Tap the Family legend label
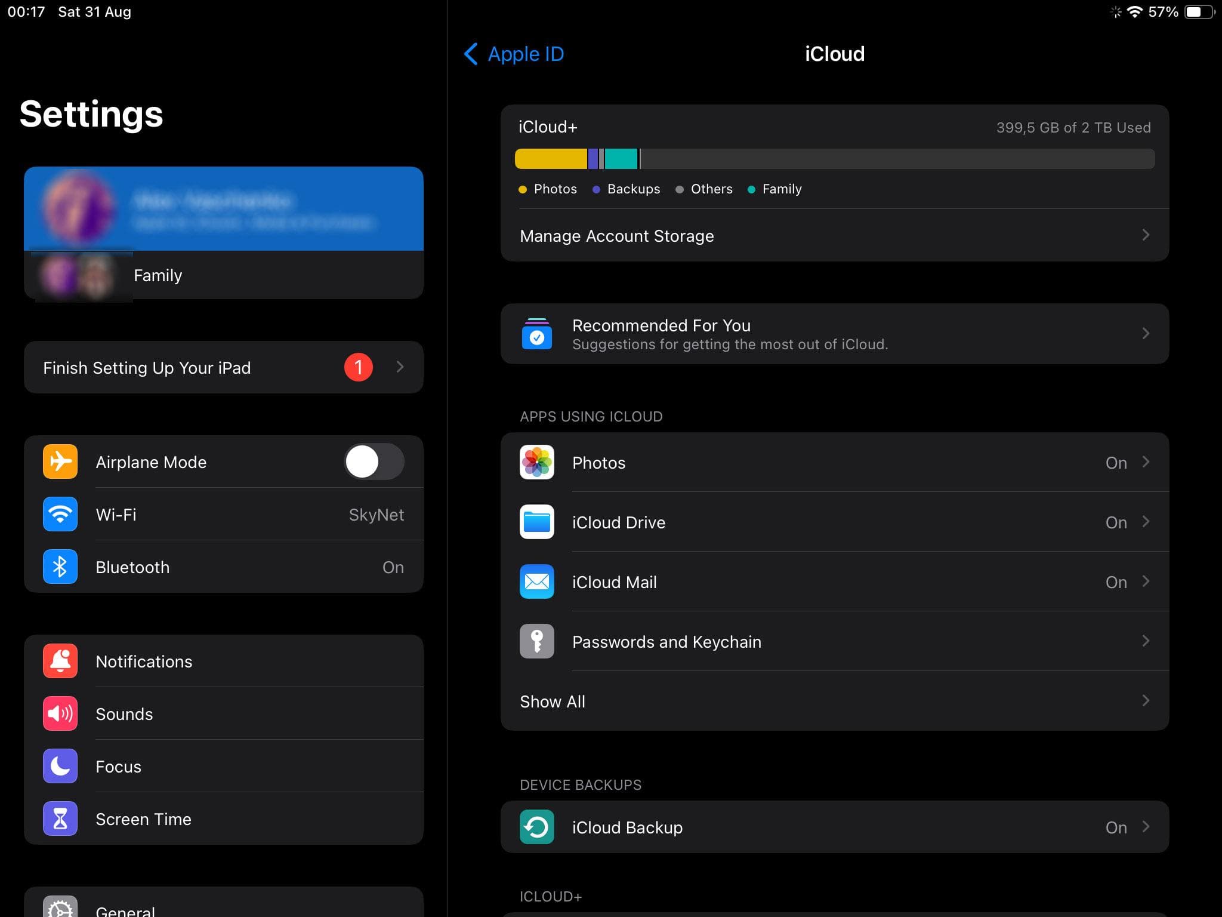This screenshot has height=917, width=1222. pos(782,189)
